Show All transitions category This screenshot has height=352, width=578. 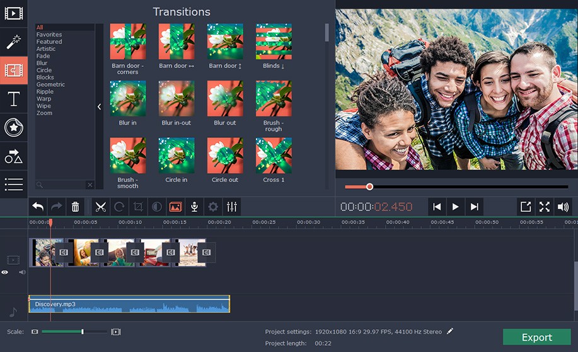pyautogui.click(x=40, y=27)
